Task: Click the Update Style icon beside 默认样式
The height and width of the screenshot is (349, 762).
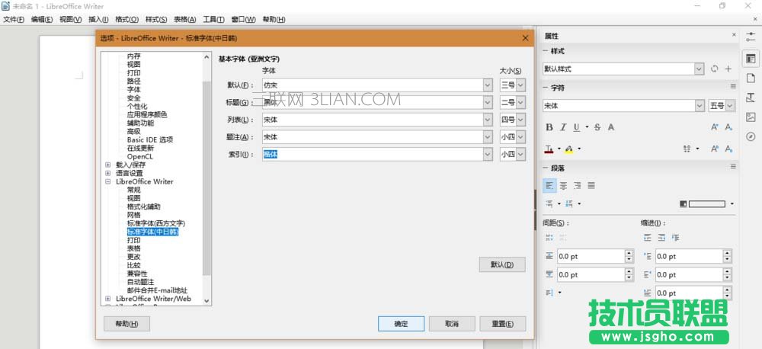Action: tap(715, 69)
